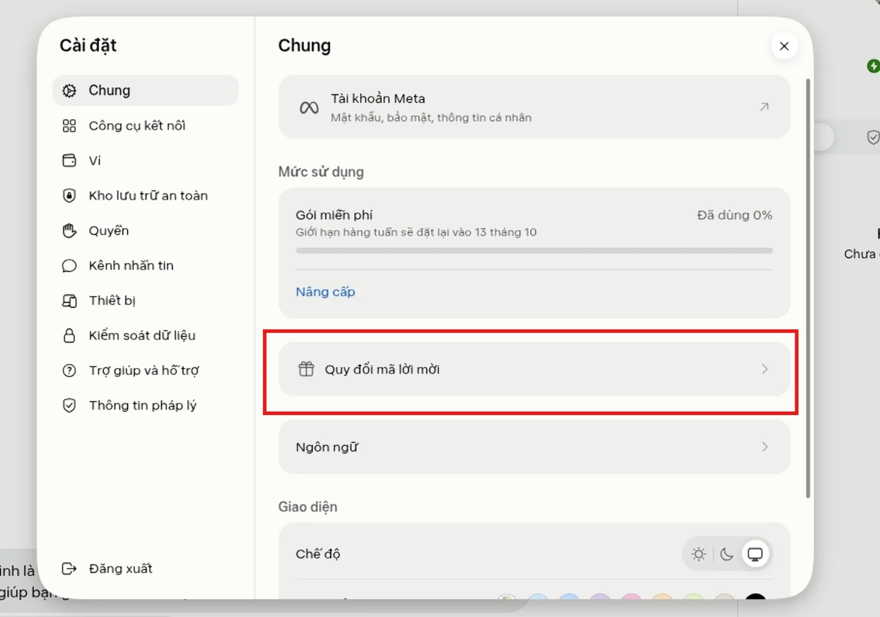
Task: Click the gift icon for invite code
Action: 306,369
